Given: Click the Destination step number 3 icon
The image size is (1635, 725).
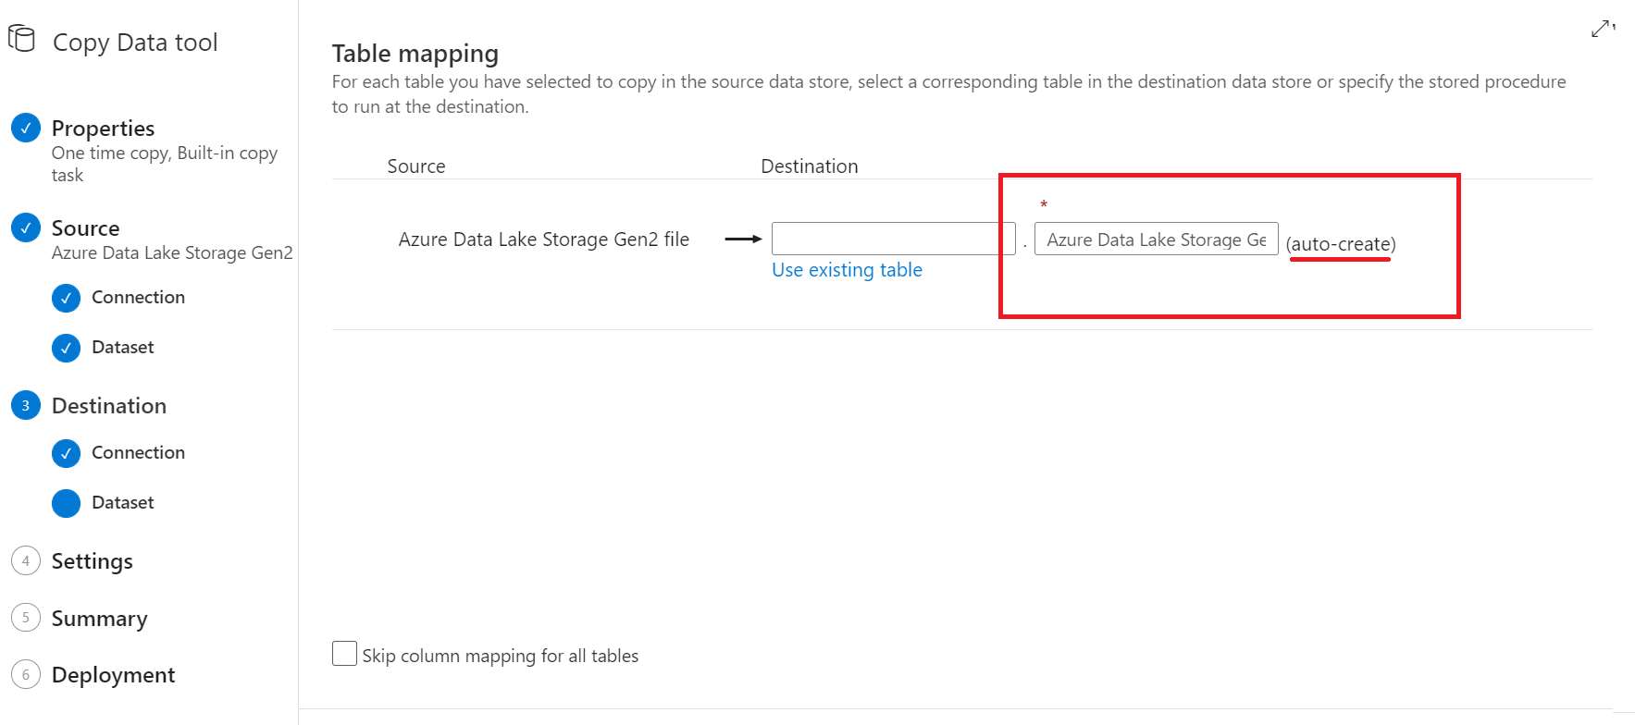Looking at the screenshot, I should click(x=26, y=405).
